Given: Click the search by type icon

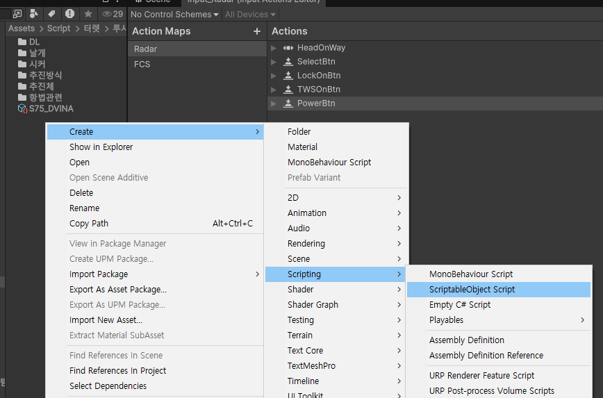Looking at the screenshot, I should point(33,14).
